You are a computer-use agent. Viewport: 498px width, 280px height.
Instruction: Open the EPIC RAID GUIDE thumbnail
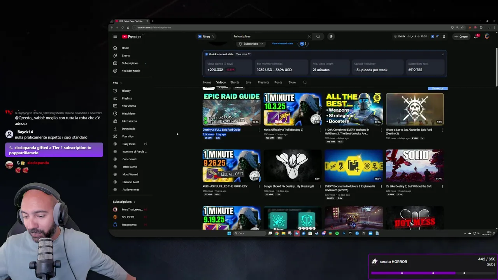231,109
